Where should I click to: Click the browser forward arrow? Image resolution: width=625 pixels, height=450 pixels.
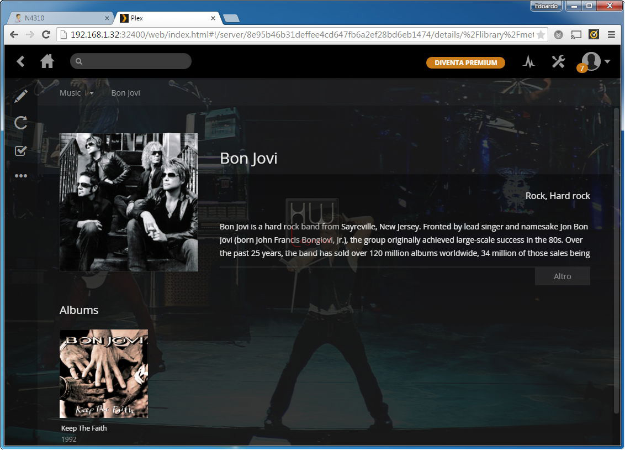point(30,35)
